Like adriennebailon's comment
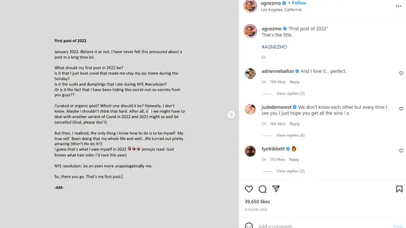 pos(401,73)
